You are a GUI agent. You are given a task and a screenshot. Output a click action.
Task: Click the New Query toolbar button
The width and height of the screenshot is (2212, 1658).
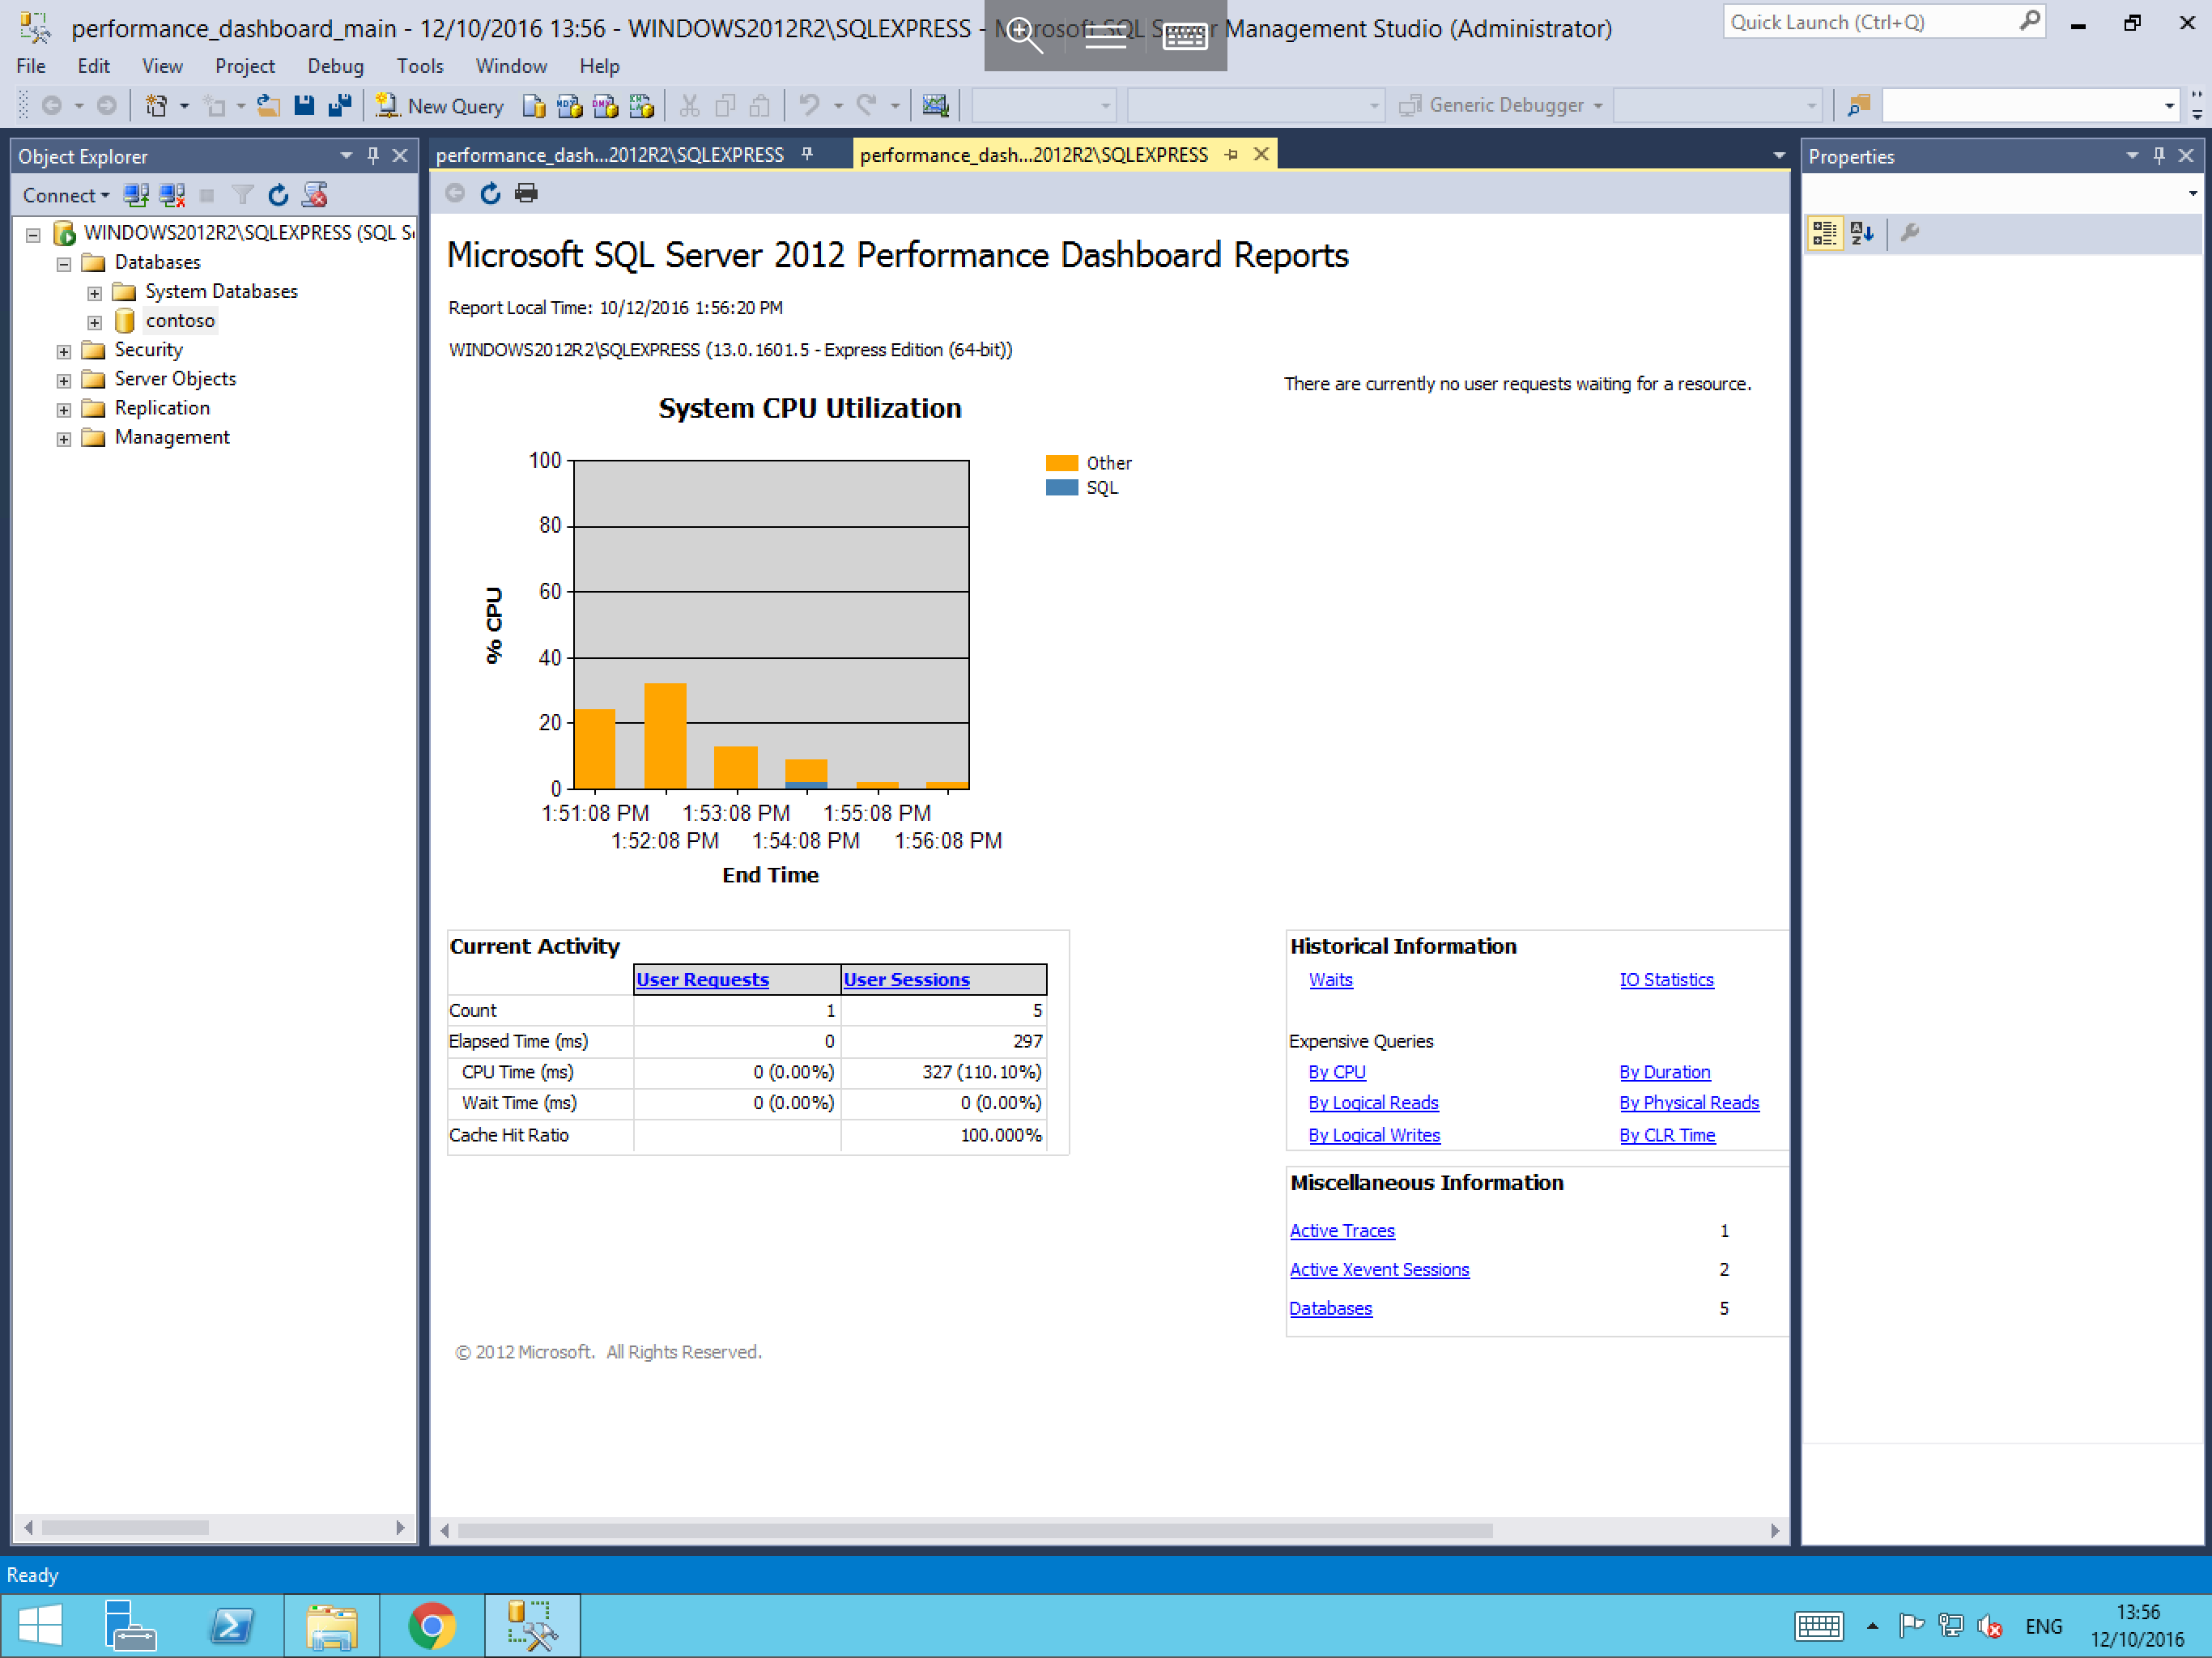click(x=440, y=106)
